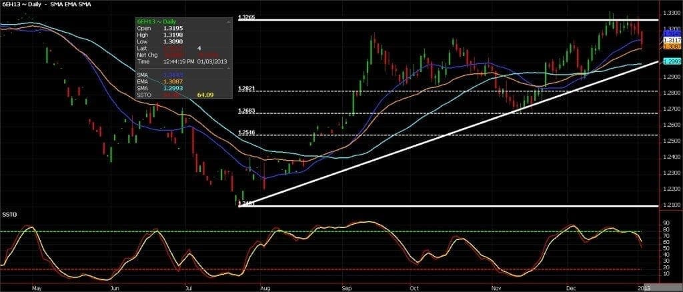
Task: Click the yellow SSTO value 64.09
Action: pyautogui.click(x=205, y=95)
